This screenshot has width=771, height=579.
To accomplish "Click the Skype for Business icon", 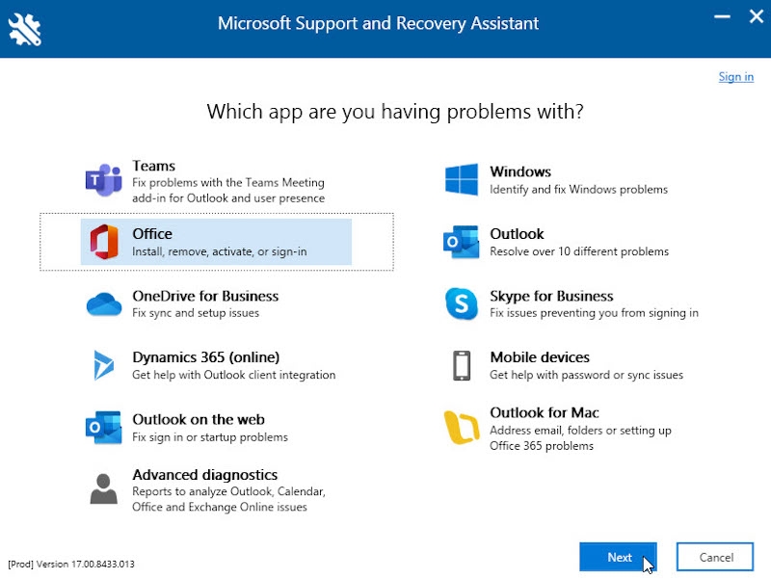I will [x=462, y=304].
